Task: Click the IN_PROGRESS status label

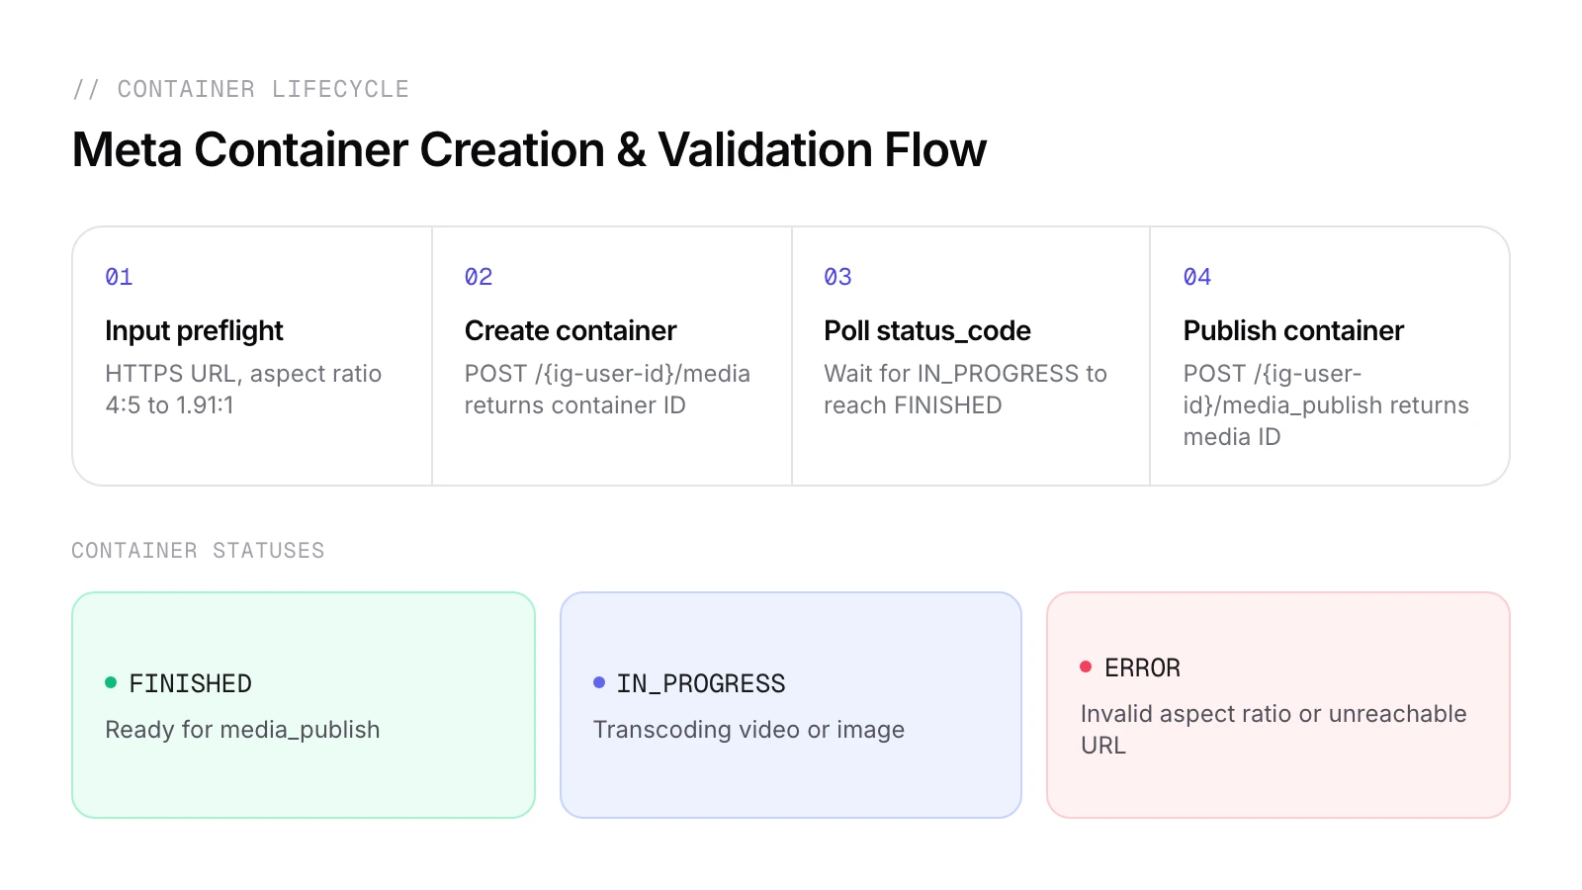Action: coord(701,683)
